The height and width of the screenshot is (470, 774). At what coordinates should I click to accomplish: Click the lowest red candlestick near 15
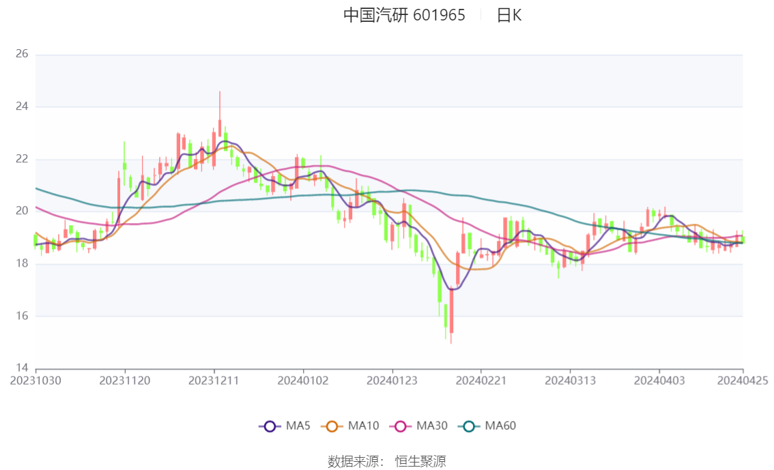(x=451, y=310)
